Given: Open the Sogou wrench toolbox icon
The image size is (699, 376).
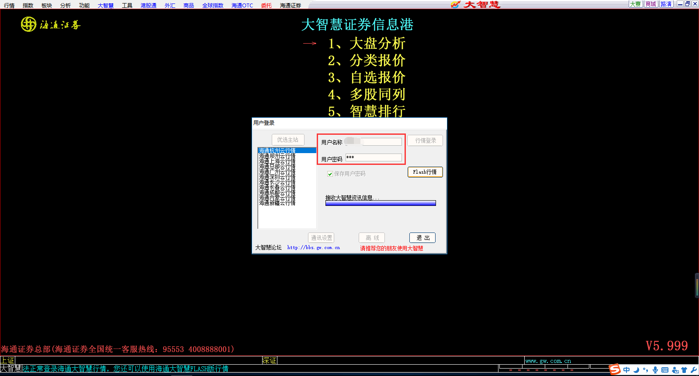Looking at the screenshot, I should [694, 370].
